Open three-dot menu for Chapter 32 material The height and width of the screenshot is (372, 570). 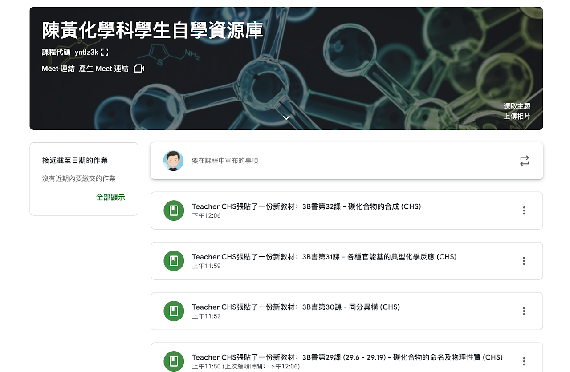click(x=524, y=210)
